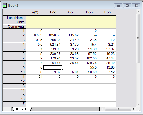Image resolution: width=143 pixels, height=115 pixels.
Task: Click the sheet tab scroll right arrow
Action: point(9,109)
